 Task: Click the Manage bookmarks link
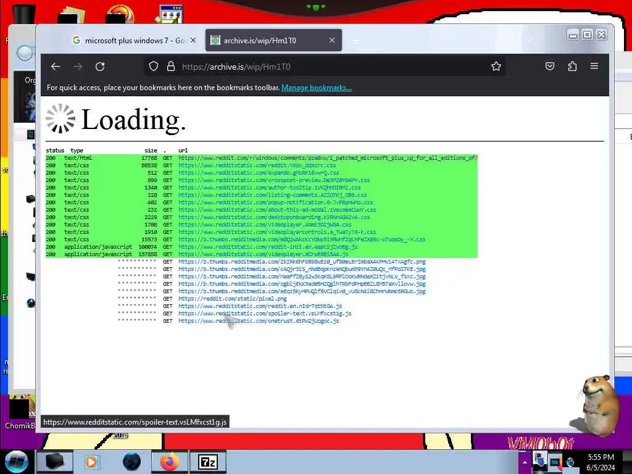coord(317,88)
